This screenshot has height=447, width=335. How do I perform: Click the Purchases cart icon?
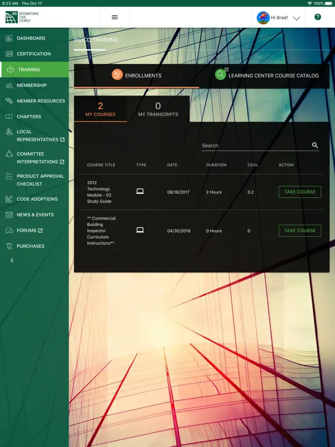tap(9, 246)
